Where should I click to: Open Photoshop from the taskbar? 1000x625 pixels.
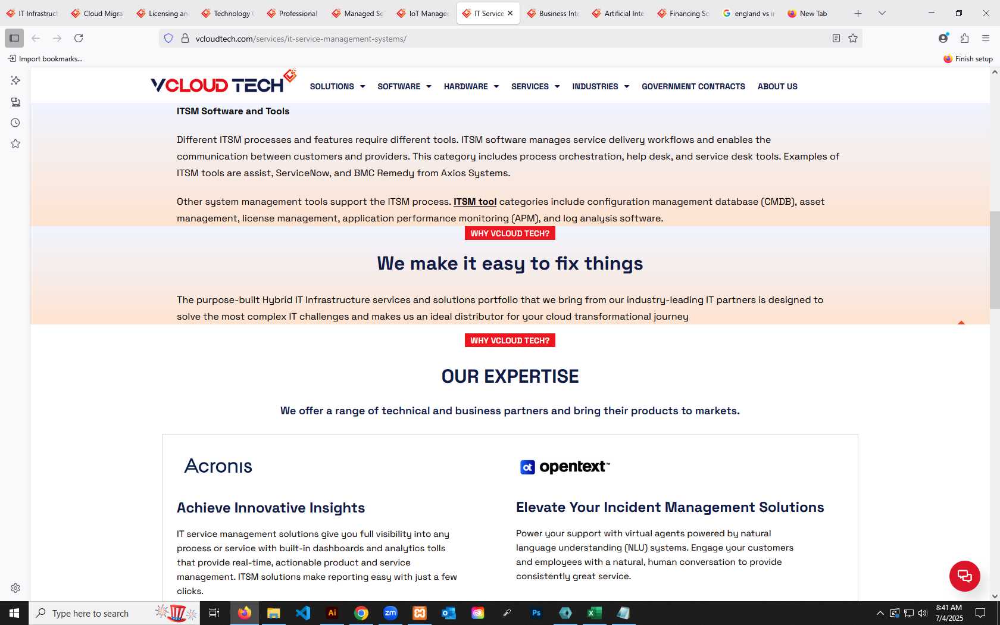(536, 613)
